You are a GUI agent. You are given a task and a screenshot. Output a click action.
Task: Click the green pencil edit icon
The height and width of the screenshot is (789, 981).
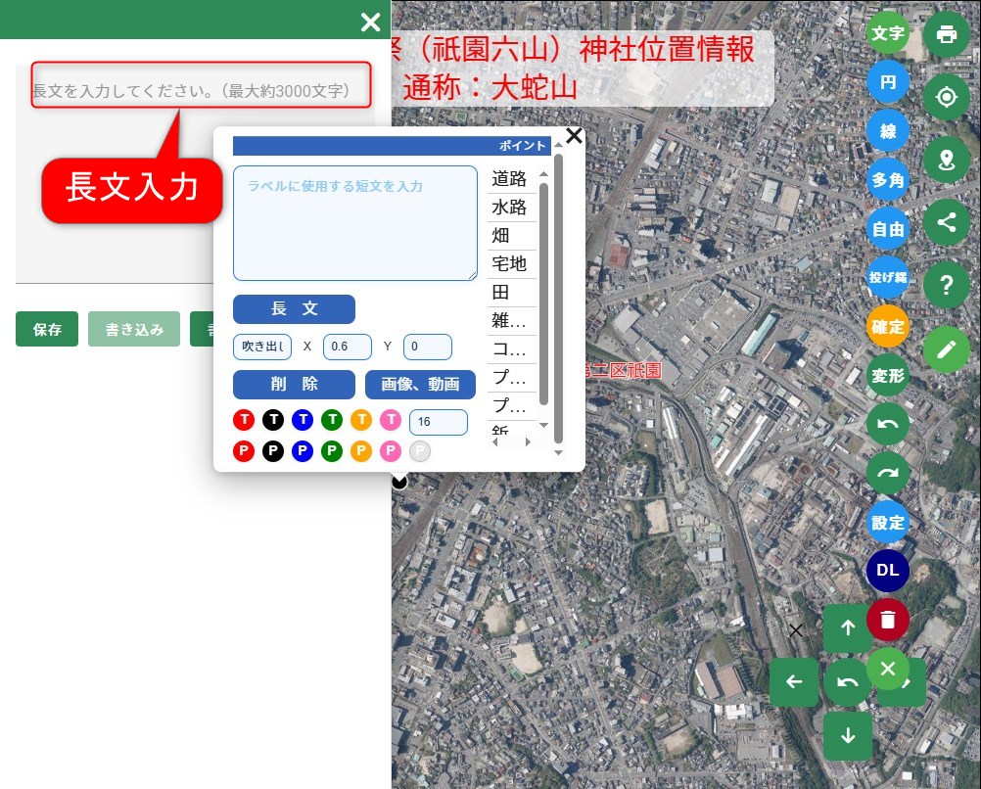pos(946,348)
